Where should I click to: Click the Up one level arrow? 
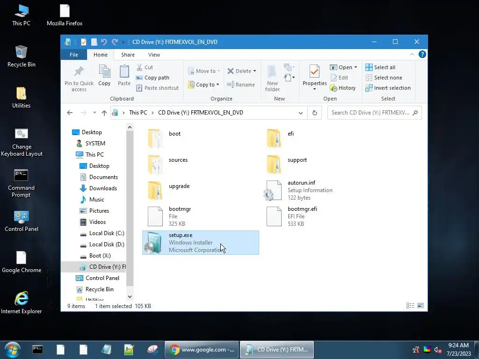tap(104, 113)
